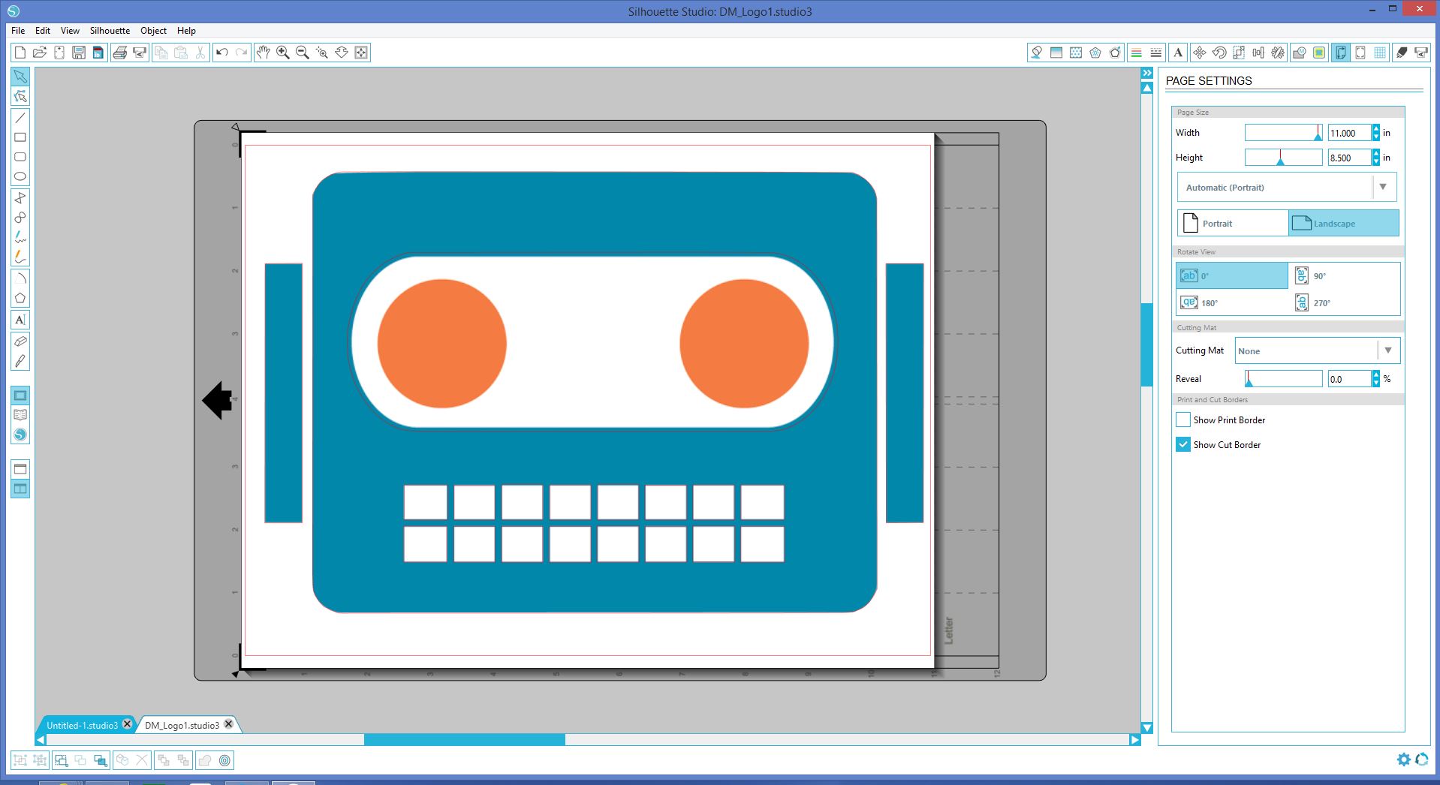Screen dimensions: 1440x785
Task: Open Trace panel icon
Action: click(1320, 53)
